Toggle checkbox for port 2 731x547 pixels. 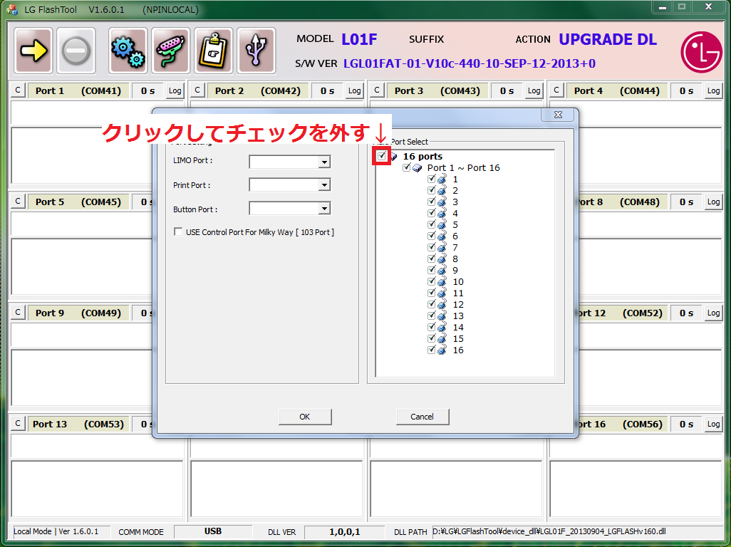[x=431, y=190]
